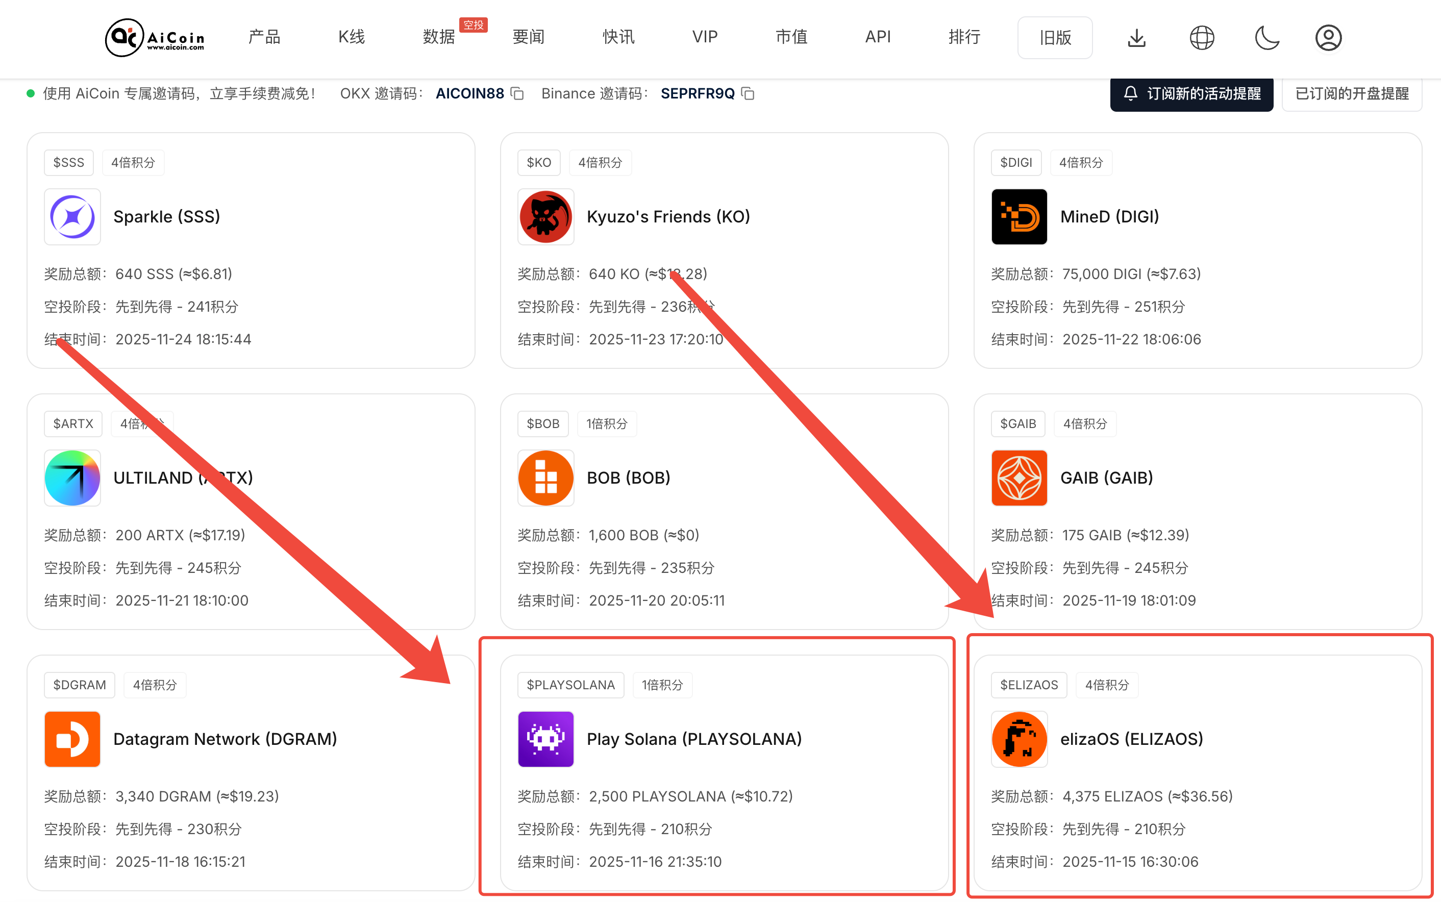Open 已订阅的开盘提醒 button
This screenshot has height=902, width=1441.
pyautogui.click(x=1352, y=94)
